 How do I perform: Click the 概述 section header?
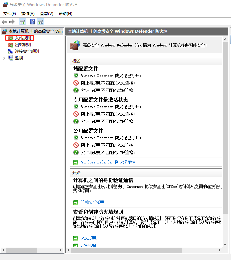click(76, 61)
